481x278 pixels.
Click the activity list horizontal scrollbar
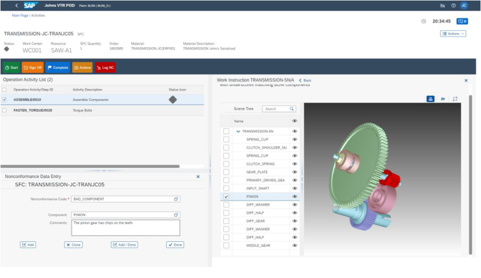pyautogui.click(x=90, y=166)
